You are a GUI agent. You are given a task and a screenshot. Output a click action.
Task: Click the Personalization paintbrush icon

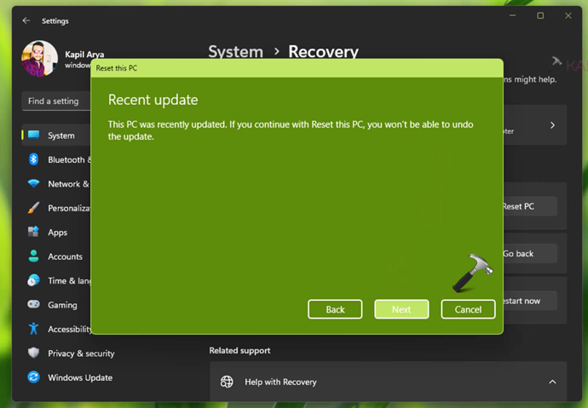[34, 208]
